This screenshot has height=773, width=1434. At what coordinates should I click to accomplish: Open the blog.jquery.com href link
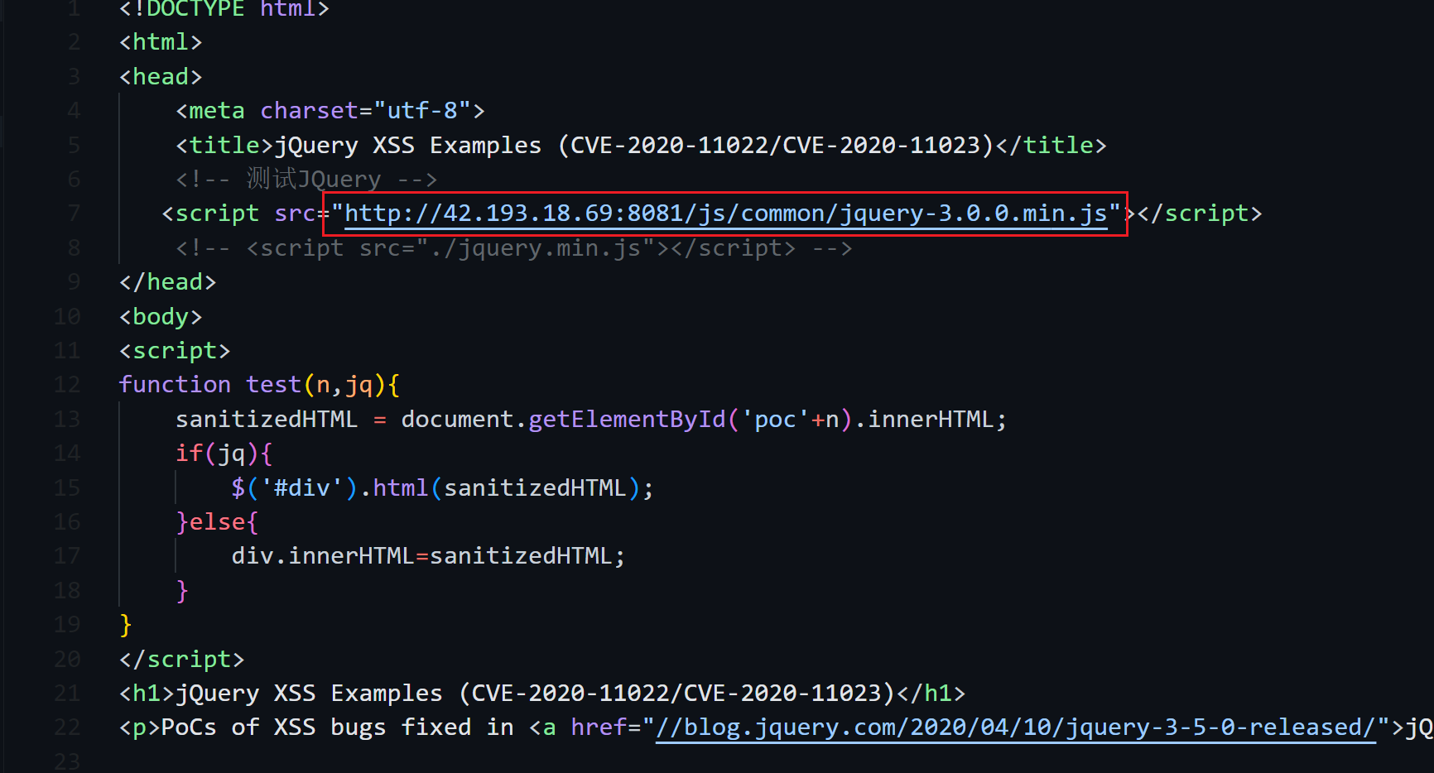[1015, 727]
